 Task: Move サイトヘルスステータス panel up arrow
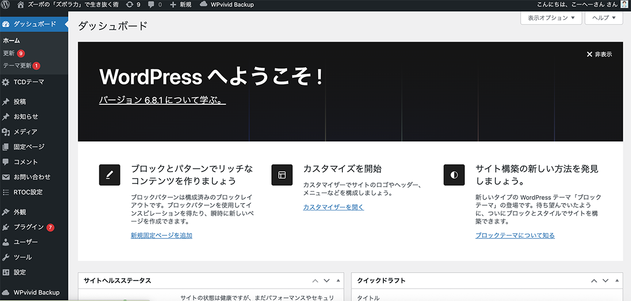click(x=315, y=281)
